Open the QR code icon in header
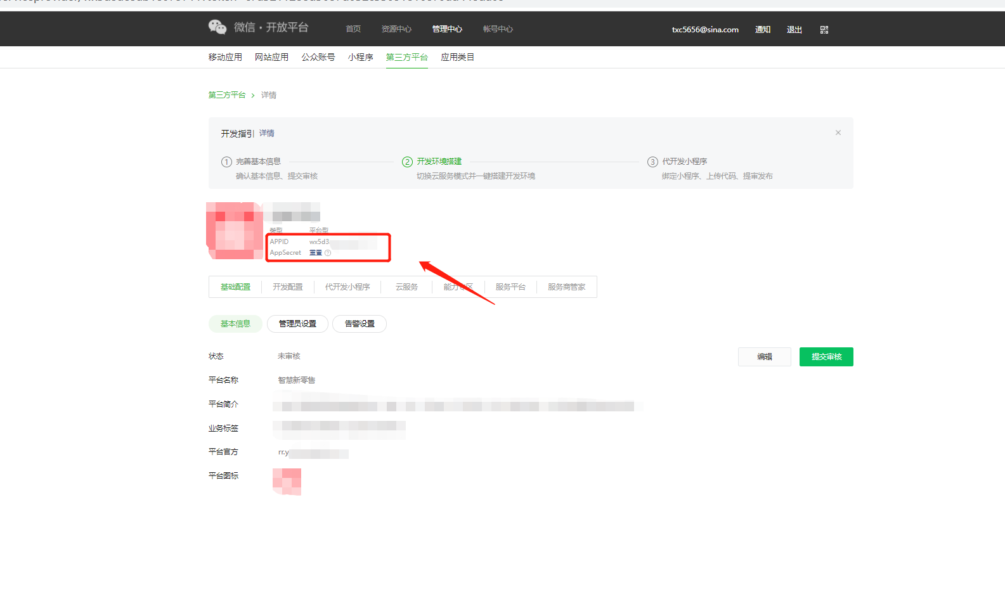The width and height of the screenshot is (1005, 592). pyautogui.click(x=824, y=30)
